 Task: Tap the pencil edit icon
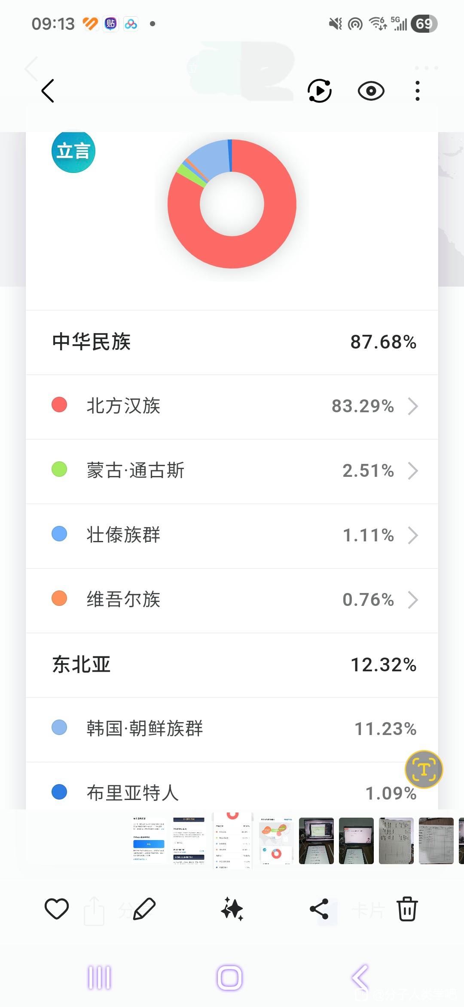(x=144, y=909)
